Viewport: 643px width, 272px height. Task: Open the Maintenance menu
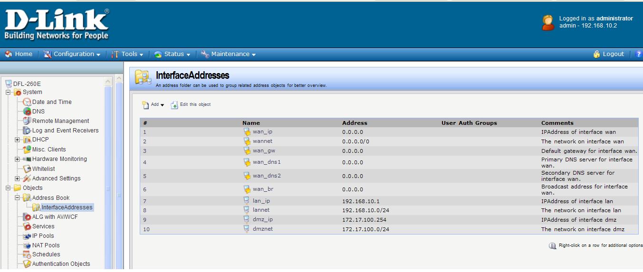click(229, 54)
